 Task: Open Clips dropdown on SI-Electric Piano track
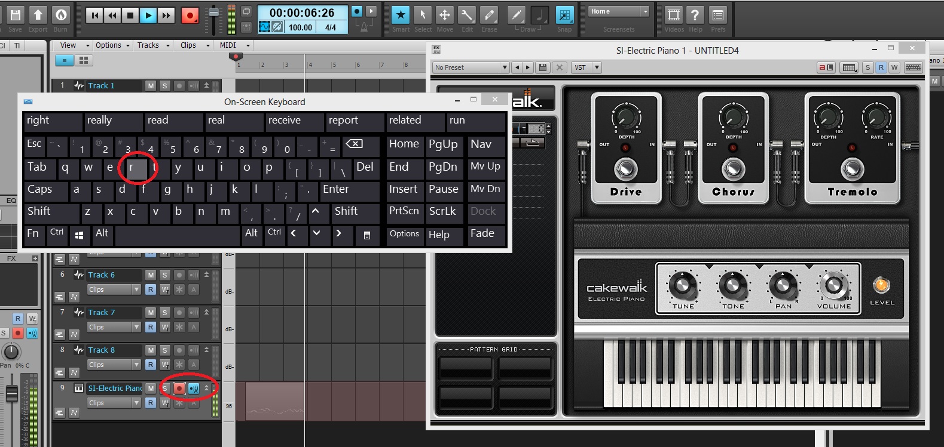point(114,403)
